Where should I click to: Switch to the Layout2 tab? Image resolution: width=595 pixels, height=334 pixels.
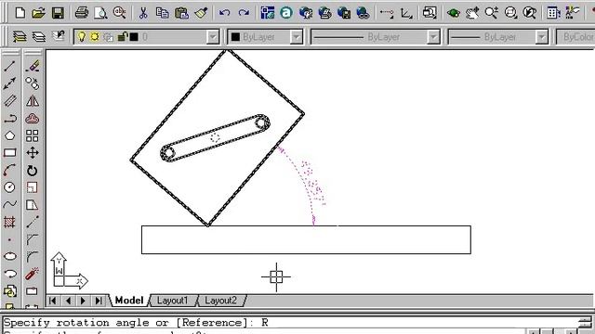click(220, 301)
